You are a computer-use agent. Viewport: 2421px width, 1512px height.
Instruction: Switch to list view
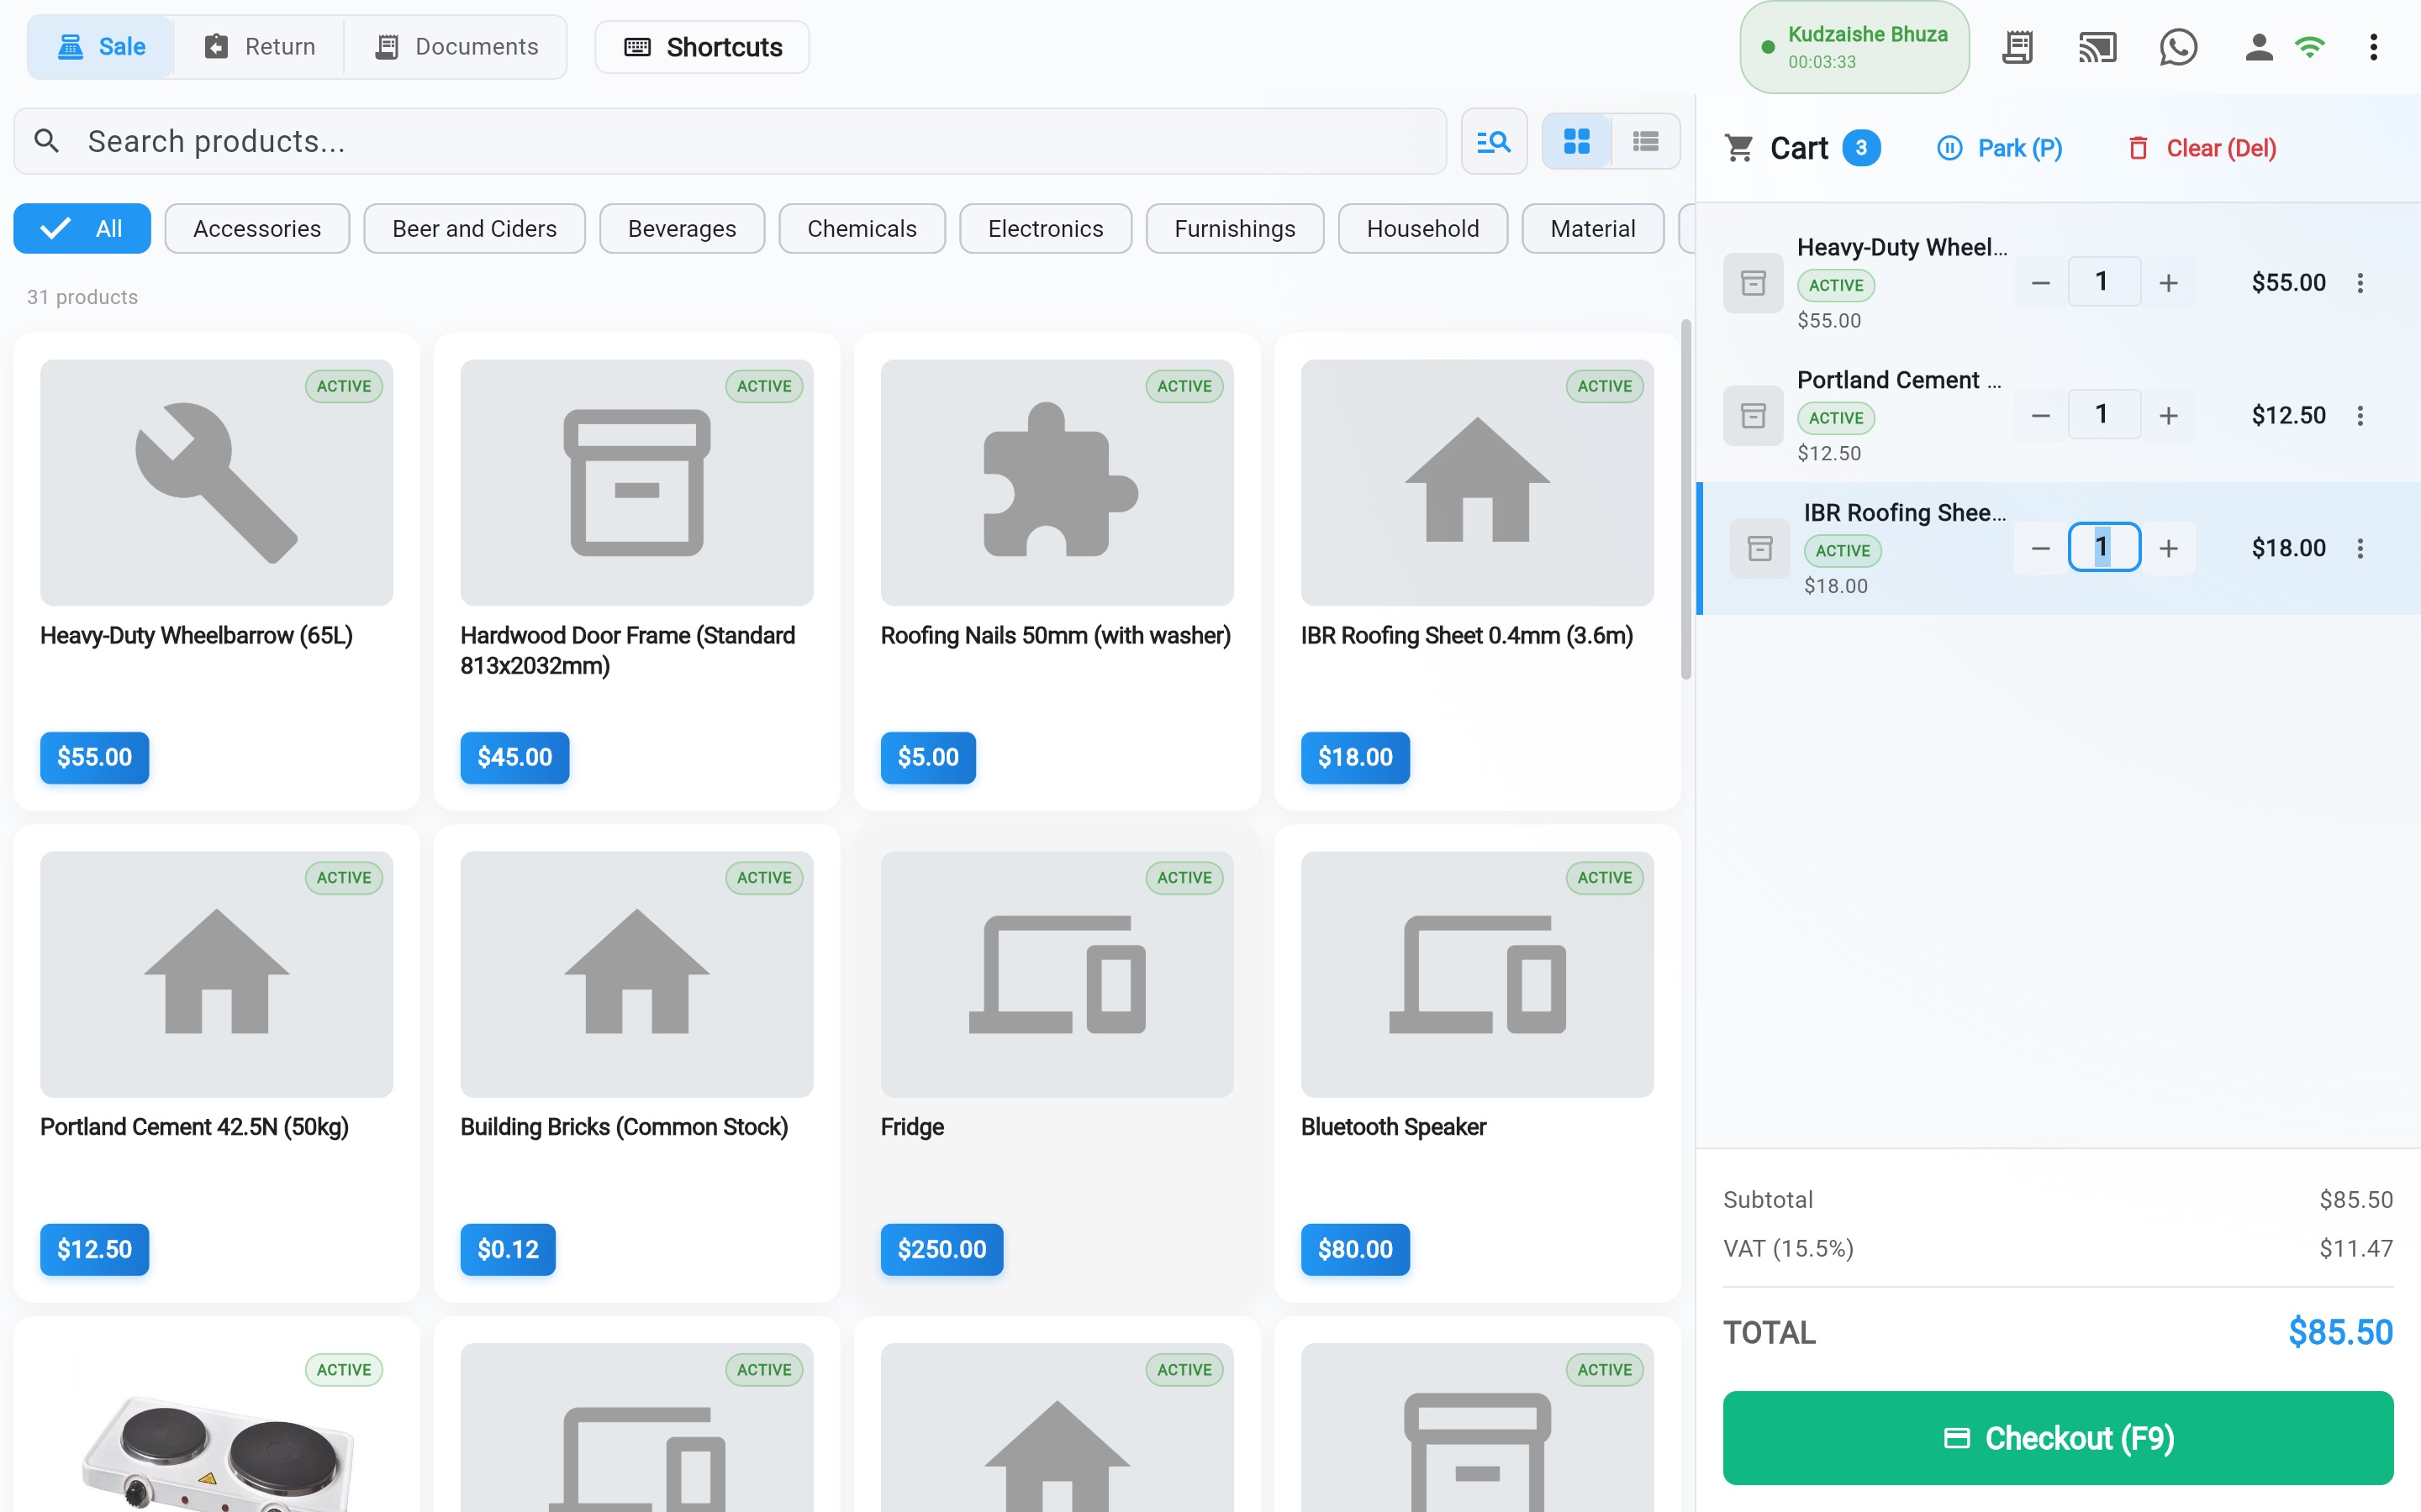pos(1646,141)
